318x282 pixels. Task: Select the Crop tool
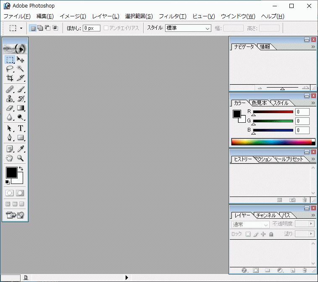coord(10,78)
